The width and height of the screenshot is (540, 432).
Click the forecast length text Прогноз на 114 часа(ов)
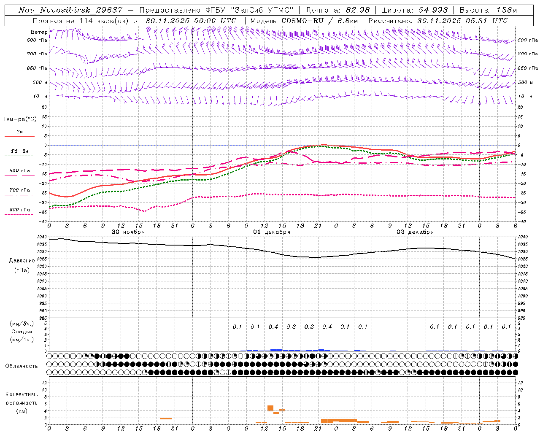[81, 21]
